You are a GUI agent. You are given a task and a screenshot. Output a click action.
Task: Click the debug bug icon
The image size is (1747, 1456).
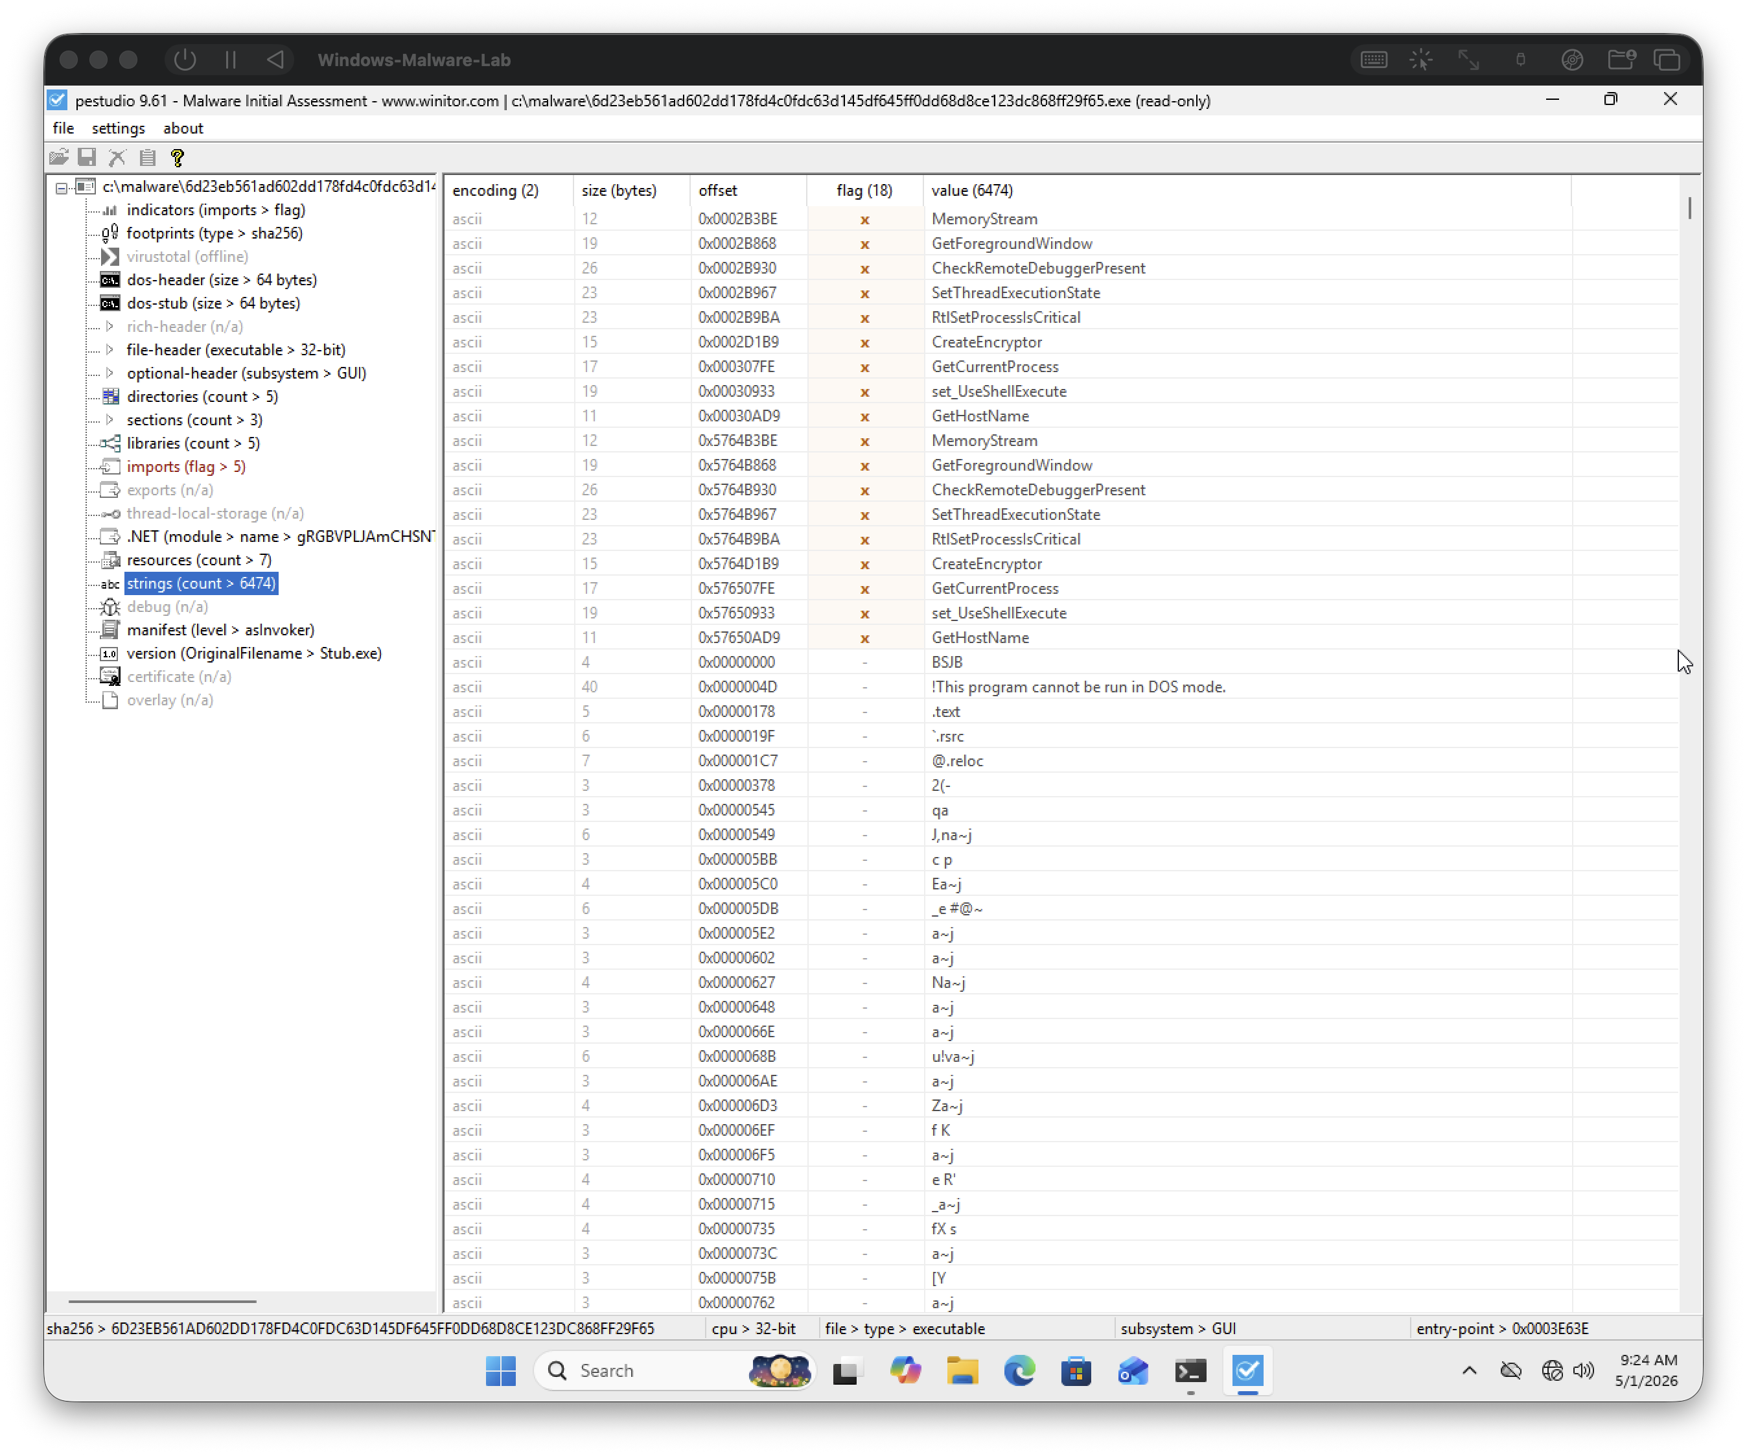pos(110,606)
